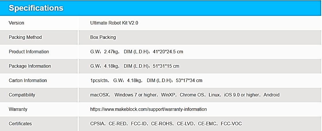Click the CPSIA certificate text

point(97,124)
